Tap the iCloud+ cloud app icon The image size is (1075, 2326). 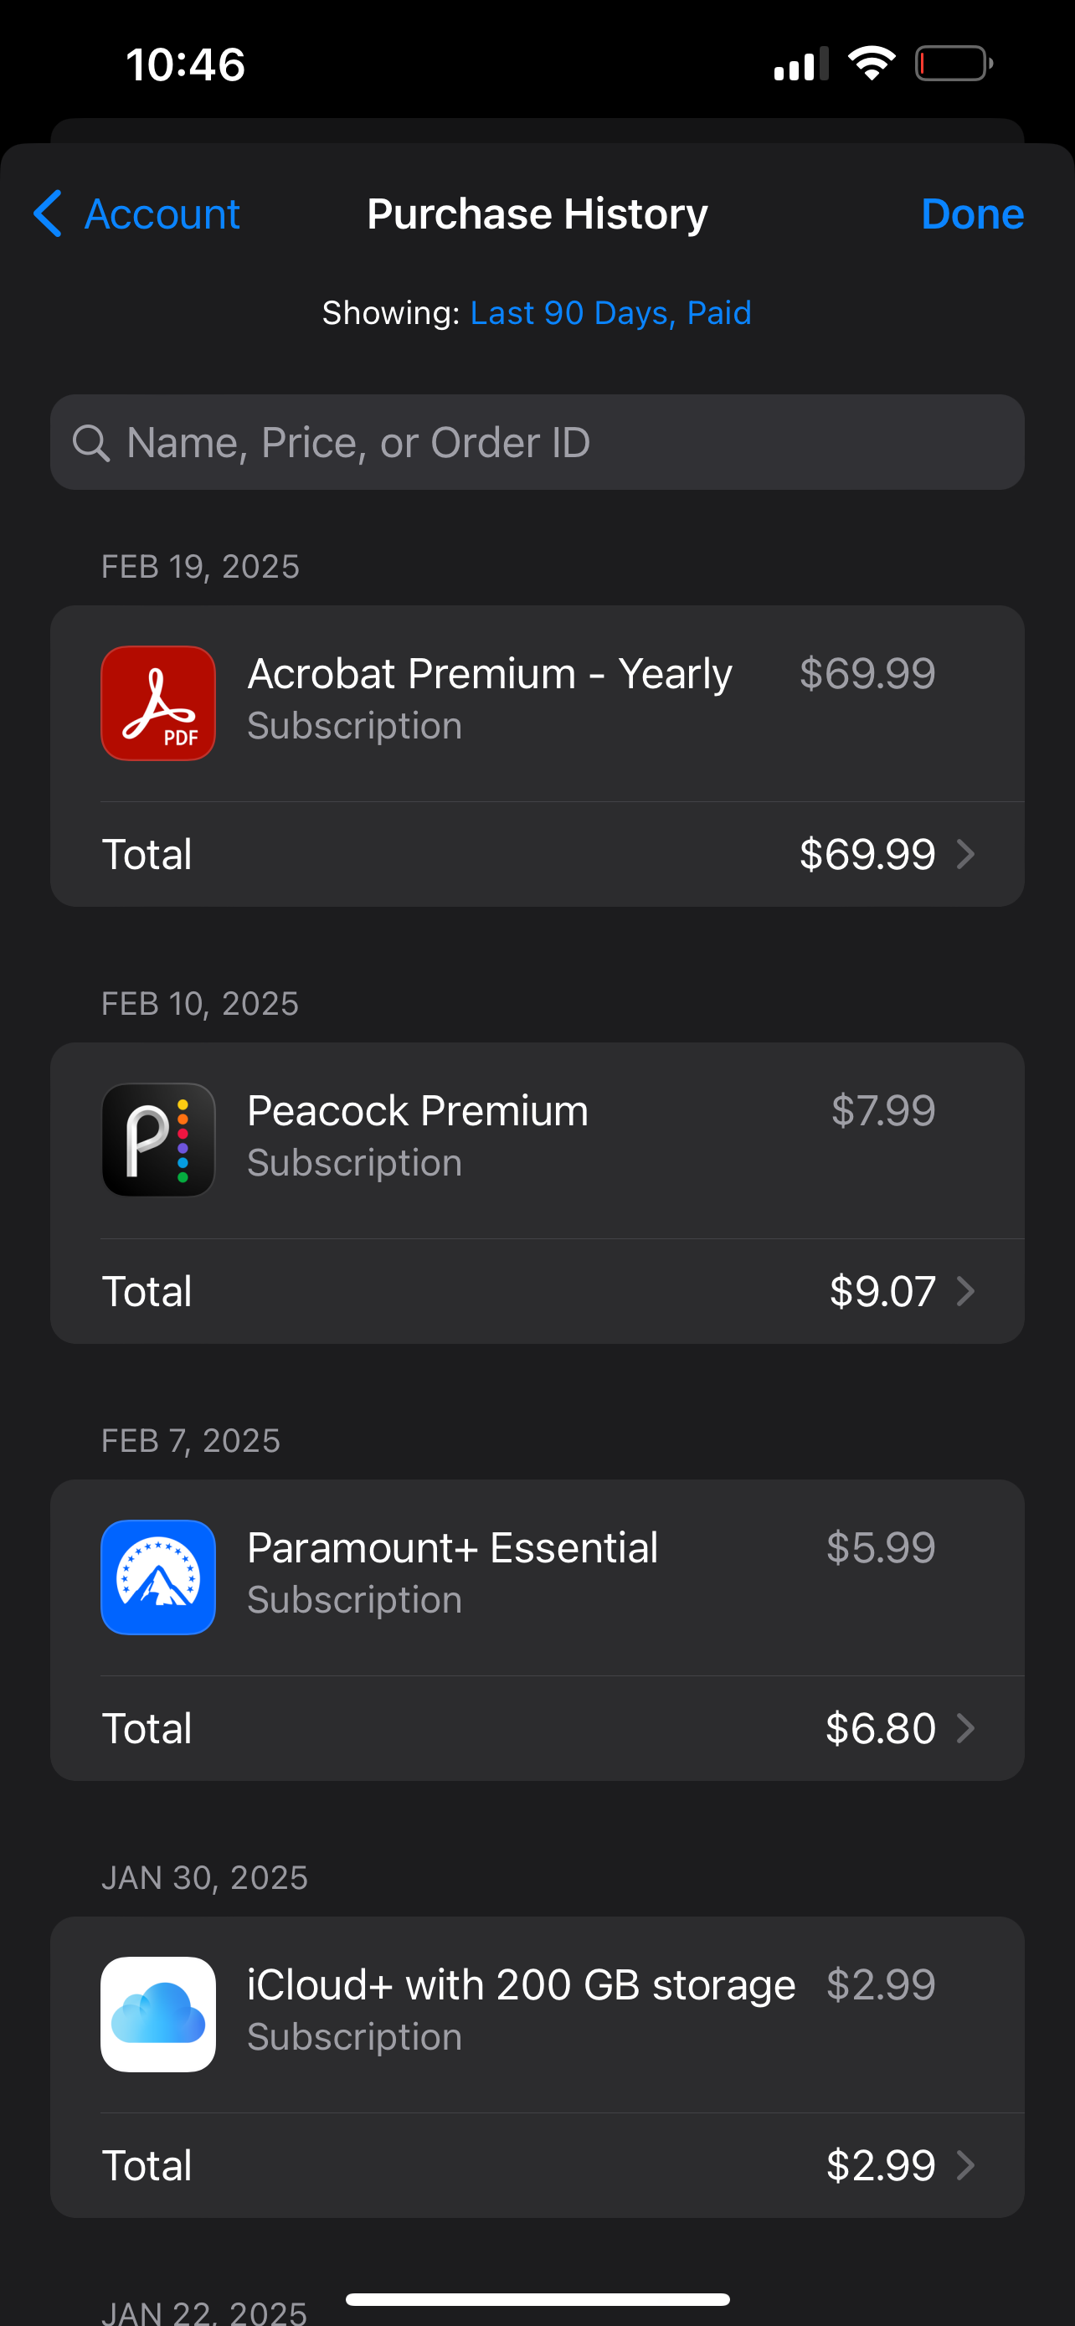click(158, 2015)
